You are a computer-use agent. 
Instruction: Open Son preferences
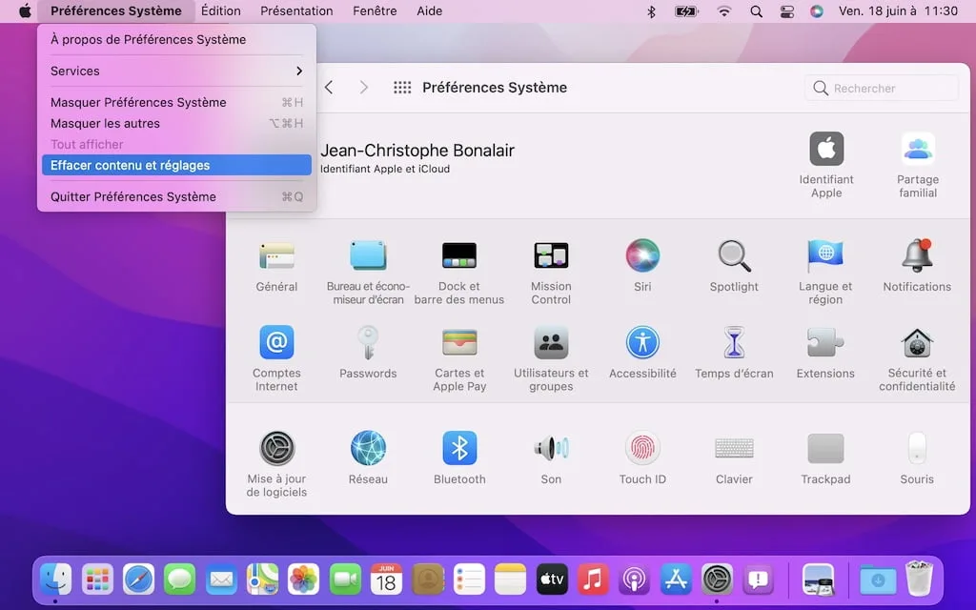pos(551,458)
